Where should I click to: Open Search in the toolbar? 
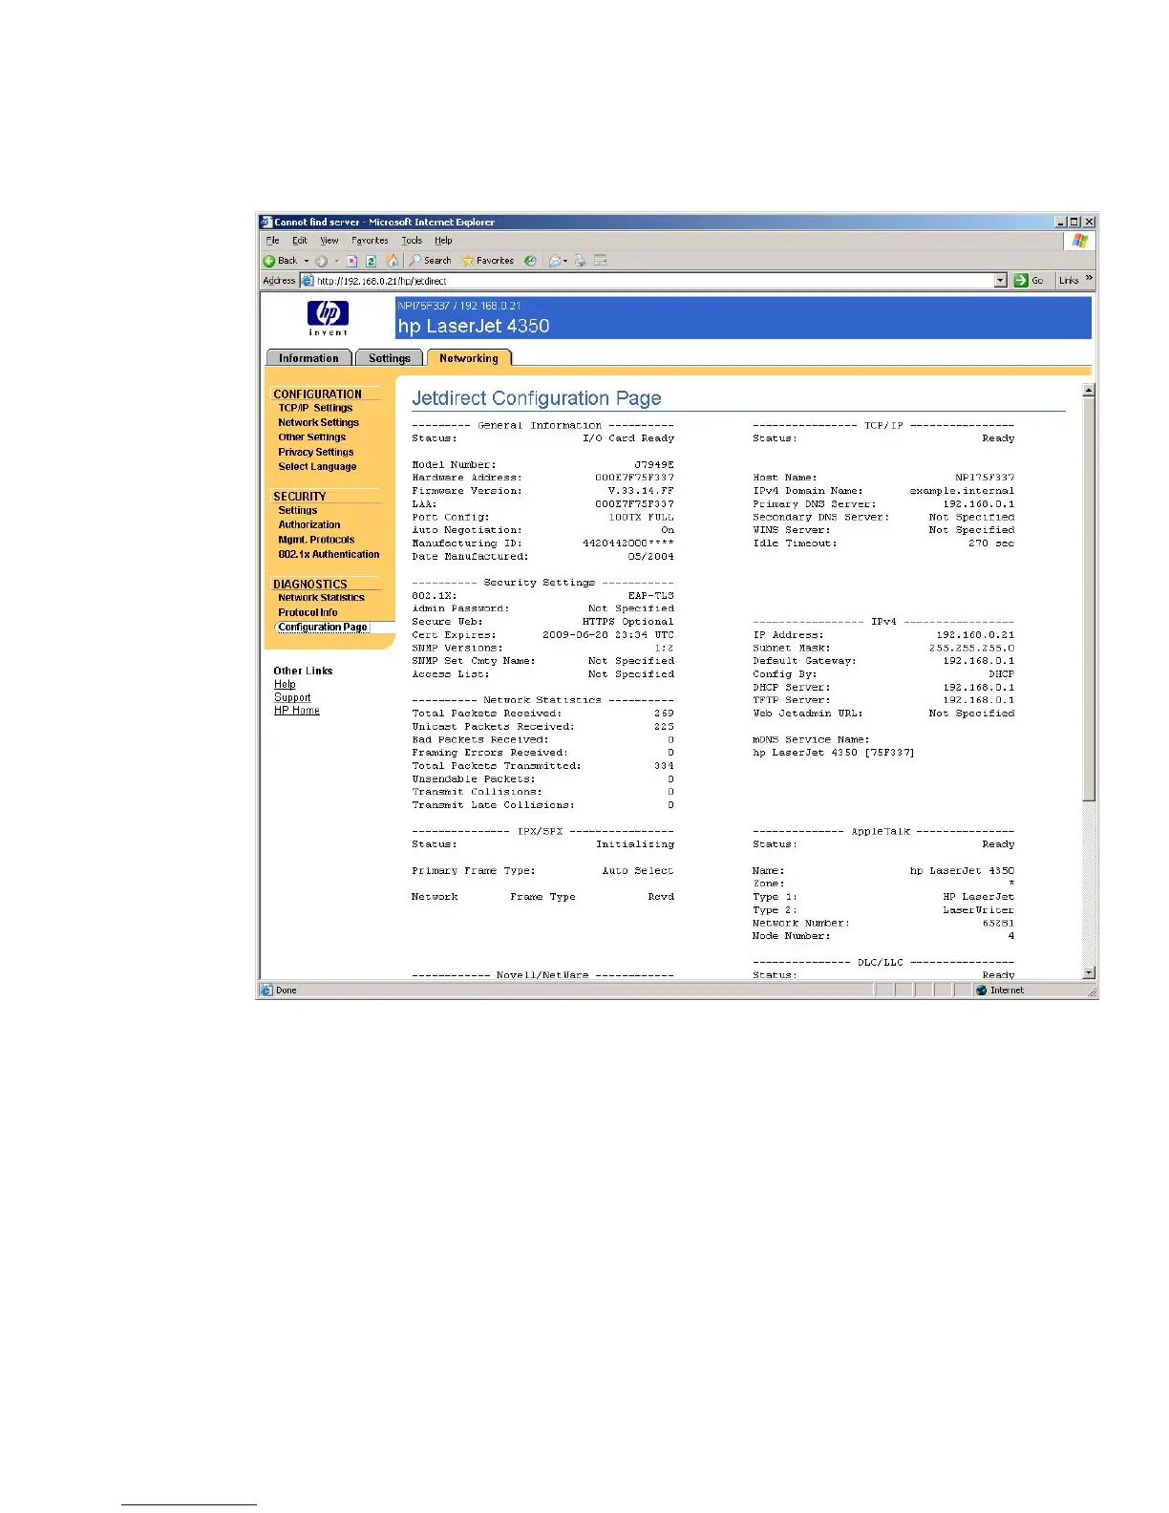[431, 261]
